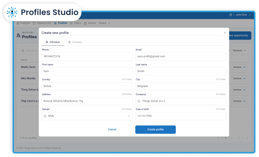Click the Opportunity folder icon in navigation
This screenshot has height=157, width=259.
point(34,23)
